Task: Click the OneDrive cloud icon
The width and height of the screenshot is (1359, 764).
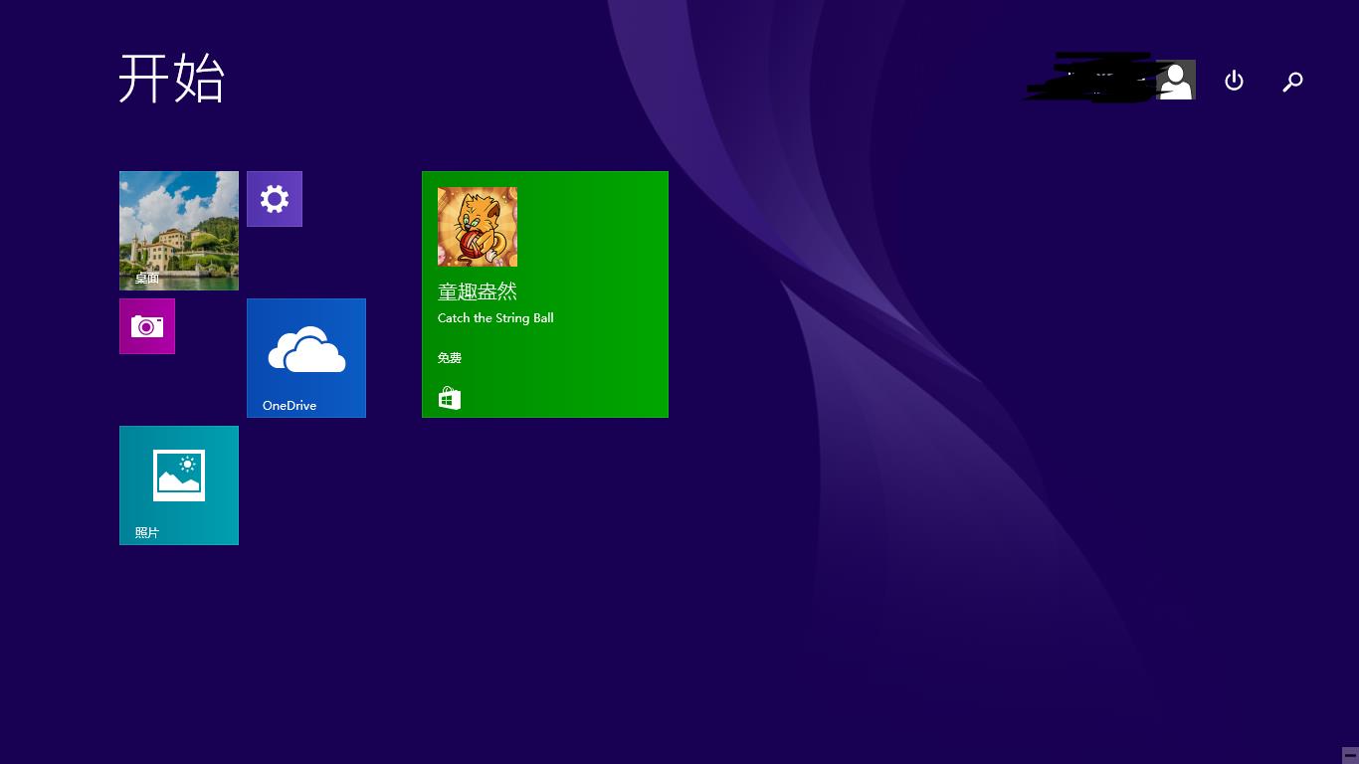Action: coord(306,349)
